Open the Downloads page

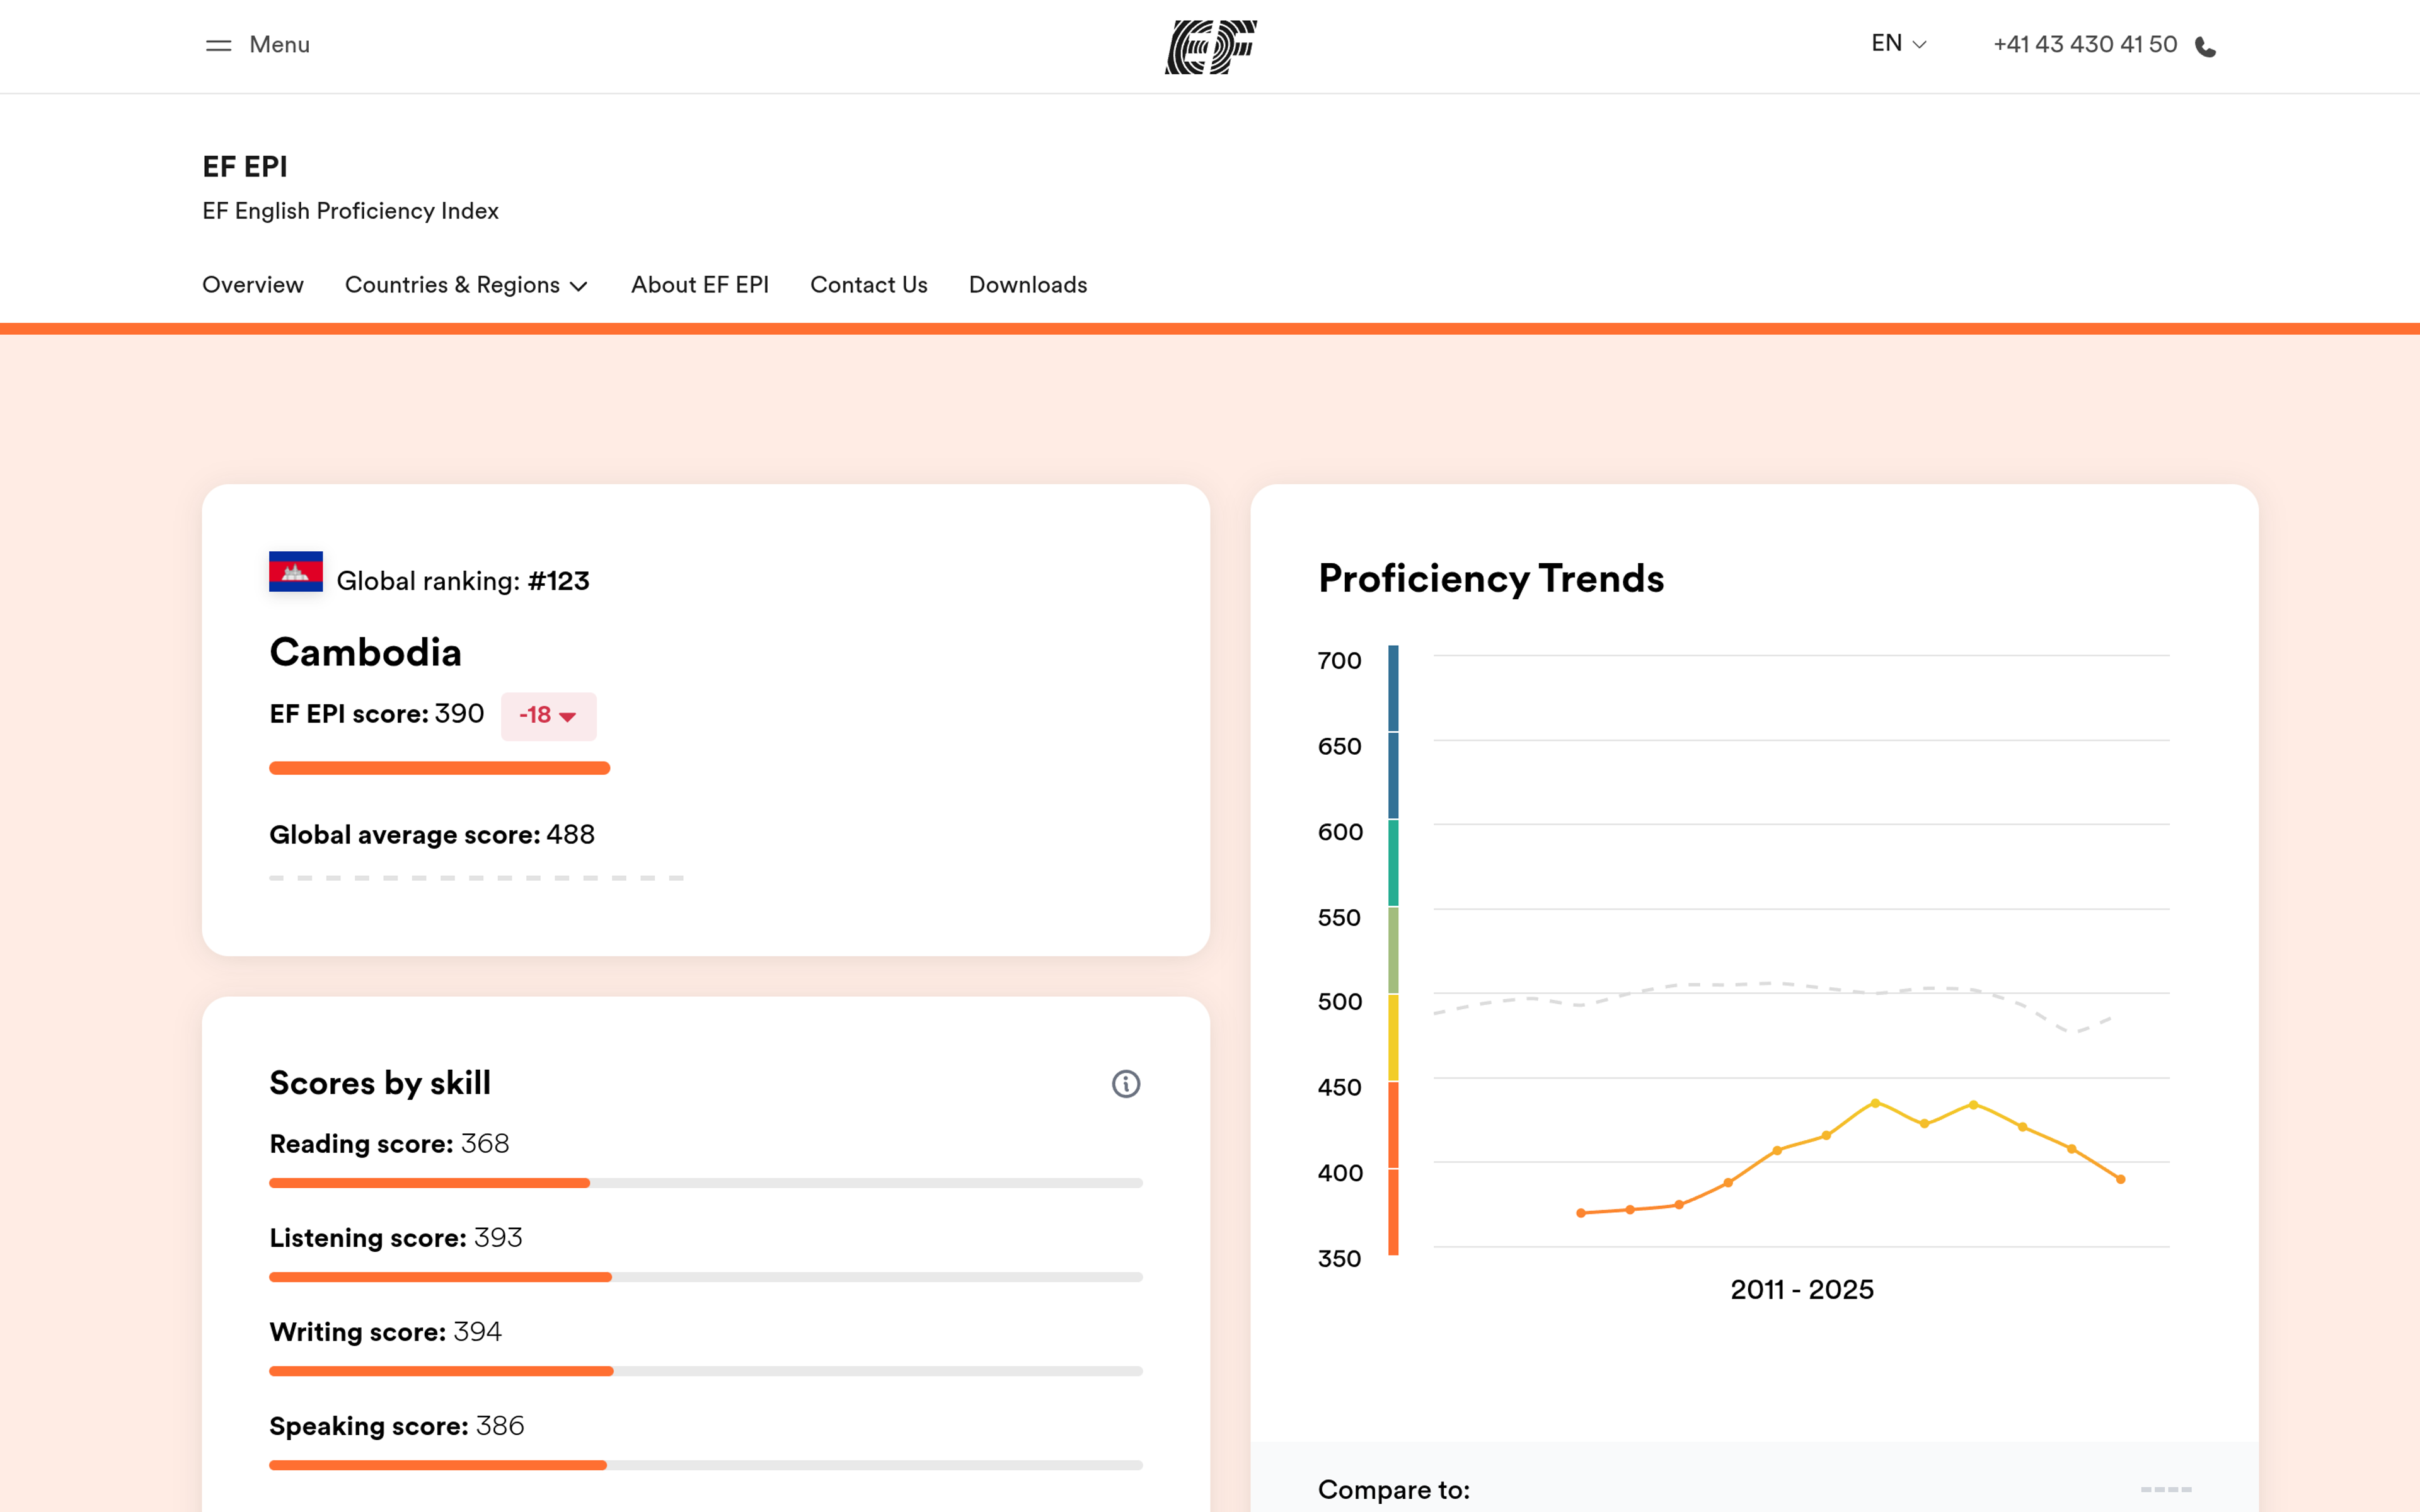point(1028,285)
